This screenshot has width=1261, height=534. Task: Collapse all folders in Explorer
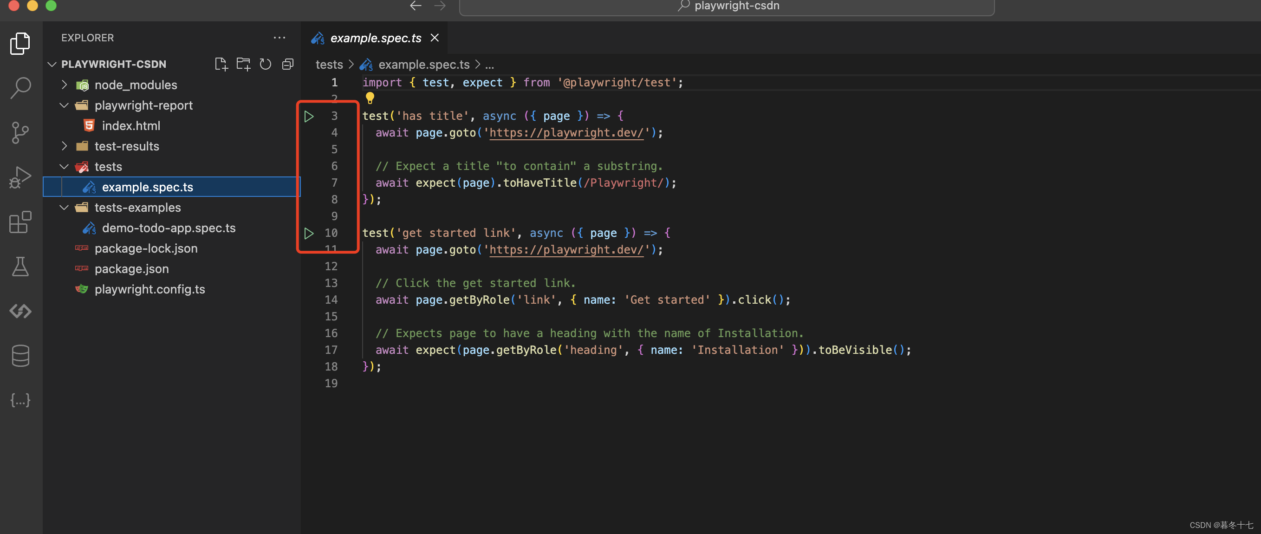(287, 64)
